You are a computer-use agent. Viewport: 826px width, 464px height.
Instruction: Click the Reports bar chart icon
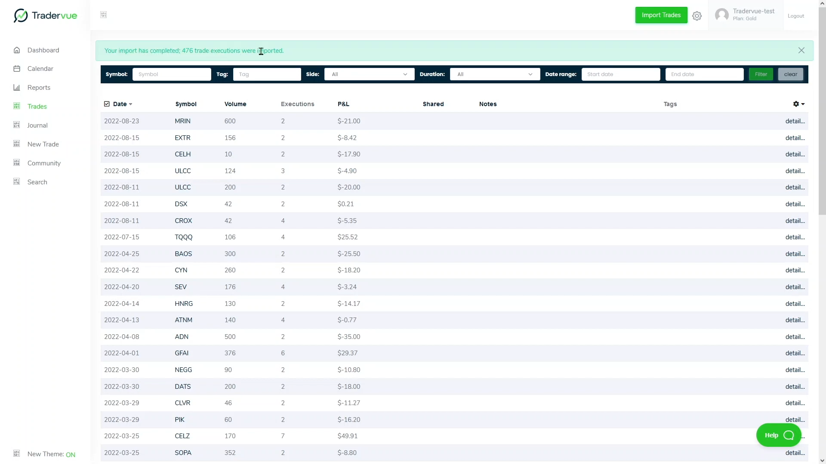(17, 88)
